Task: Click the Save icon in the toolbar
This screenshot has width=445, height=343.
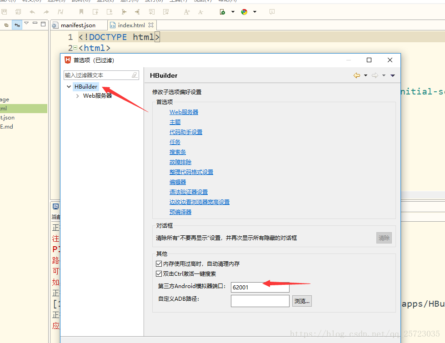Action: pos(4,12)
